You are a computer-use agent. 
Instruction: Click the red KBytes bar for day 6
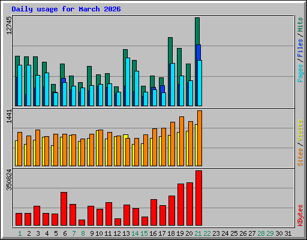(64, 209)
